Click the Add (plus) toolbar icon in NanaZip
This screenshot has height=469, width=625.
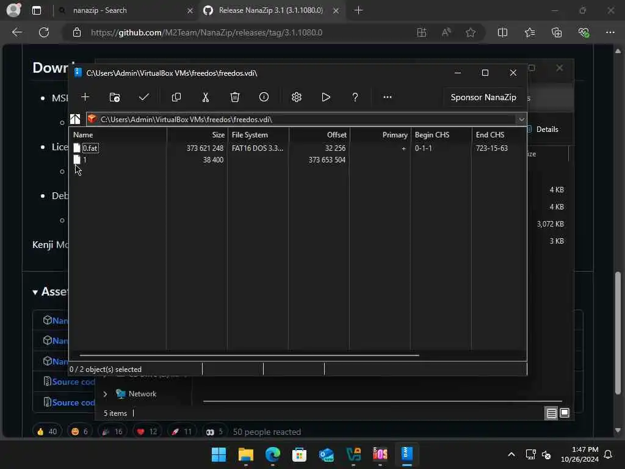pyautogui.click(x=85, y=97)
